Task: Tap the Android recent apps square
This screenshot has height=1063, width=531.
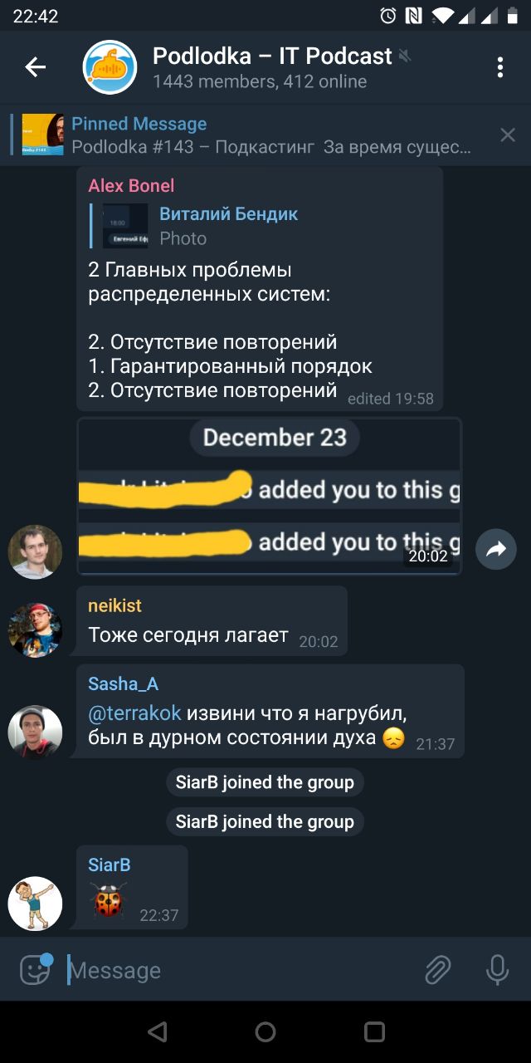Action: 374,1031
